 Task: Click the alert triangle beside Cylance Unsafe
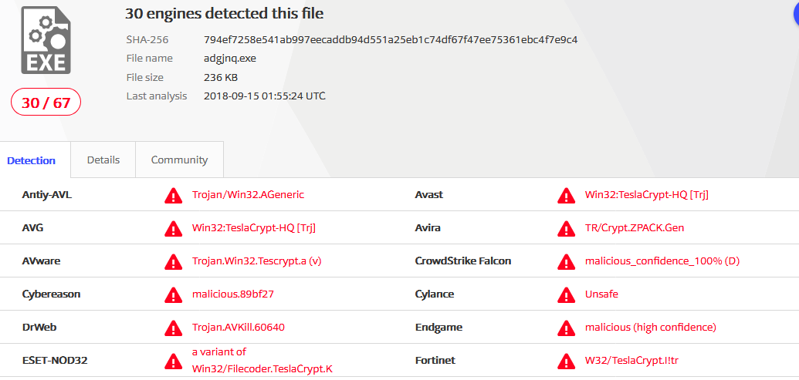click(566, 294)
